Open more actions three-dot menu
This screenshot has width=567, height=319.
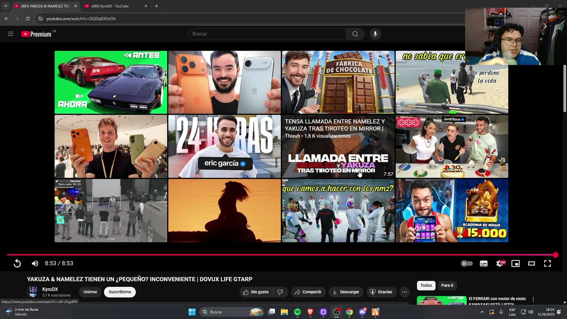404,292
